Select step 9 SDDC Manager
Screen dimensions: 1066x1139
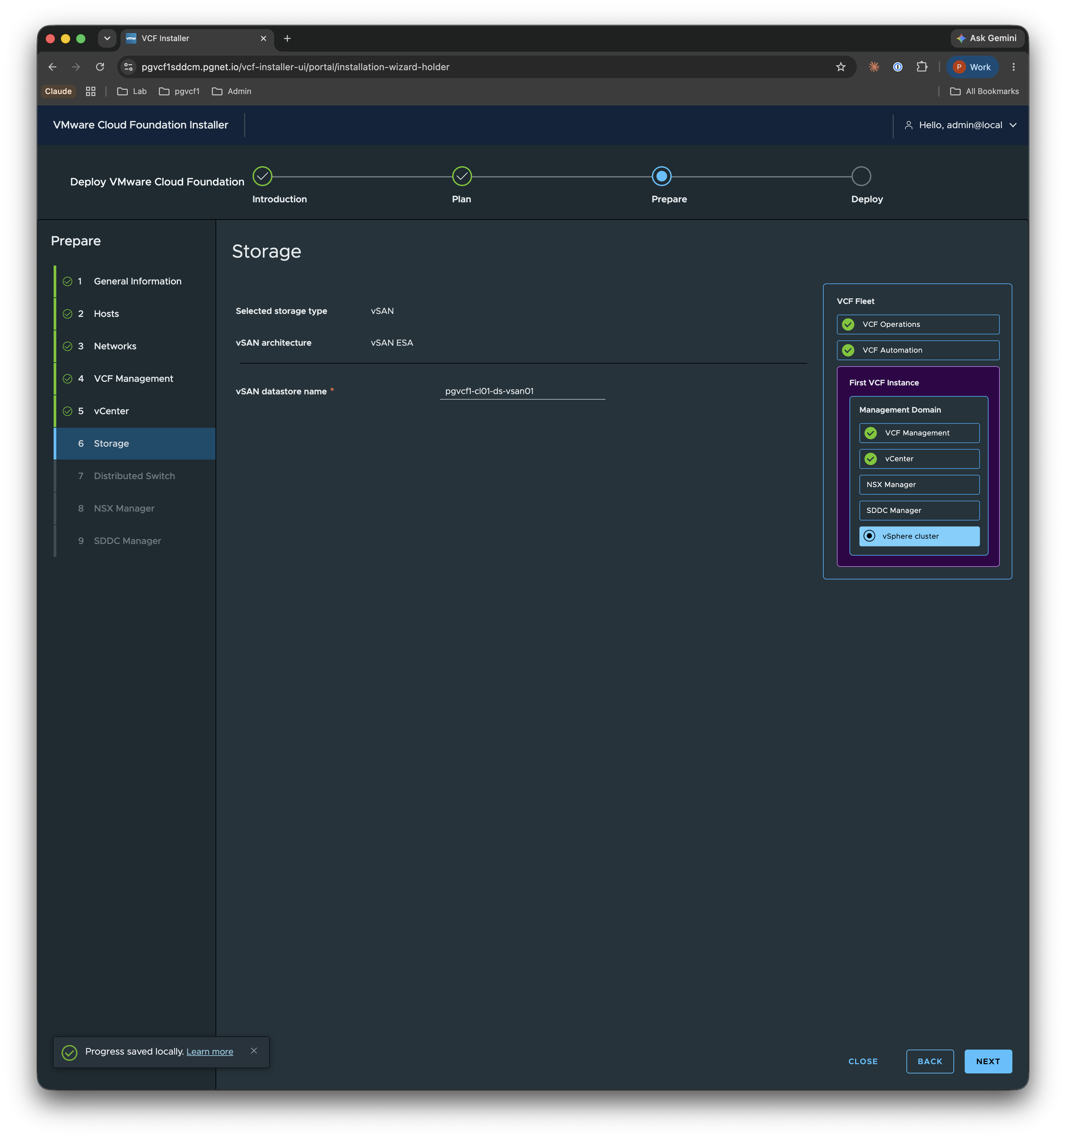[x=135, y=541]
